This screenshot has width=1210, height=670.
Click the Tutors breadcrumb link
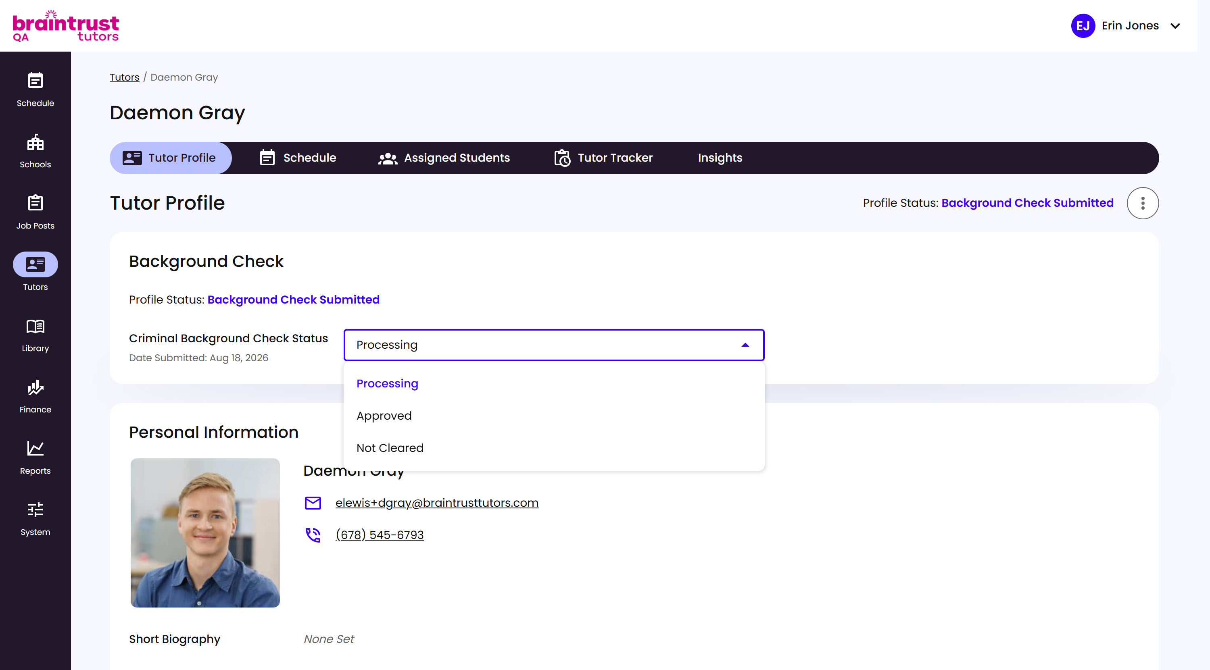point(125,77)
